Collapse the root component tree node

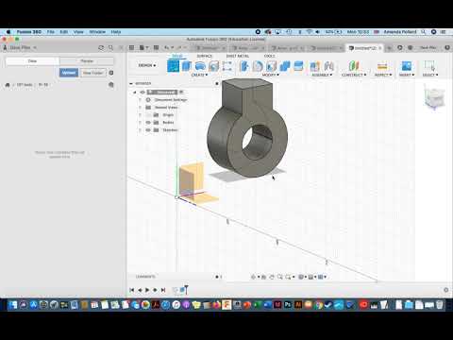135,93
